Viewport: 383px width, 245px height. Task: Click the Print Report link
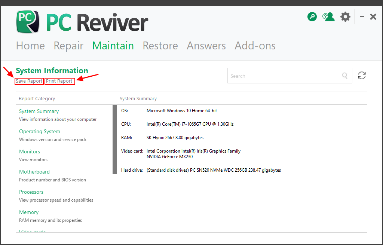(x=59, y=81)
